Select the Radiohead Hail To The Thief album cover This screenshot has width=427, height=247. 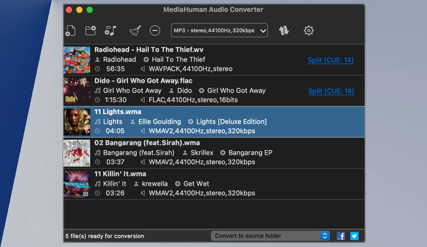tap(77, 60)
